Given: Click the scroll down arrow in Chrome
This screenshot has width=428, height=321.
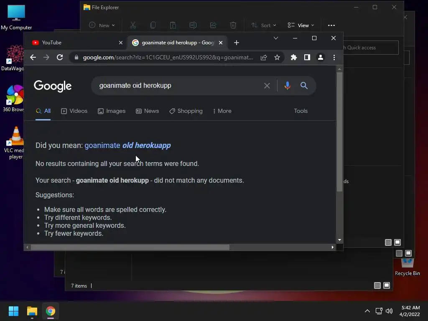Looking at the screenshot, I should [x=339, y=240].
